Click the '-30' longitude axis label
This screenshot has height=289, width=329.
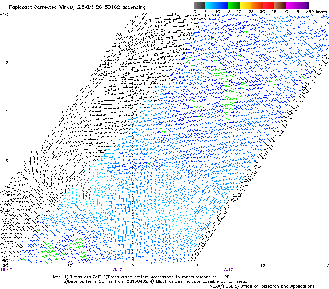[x=4, y=265]
